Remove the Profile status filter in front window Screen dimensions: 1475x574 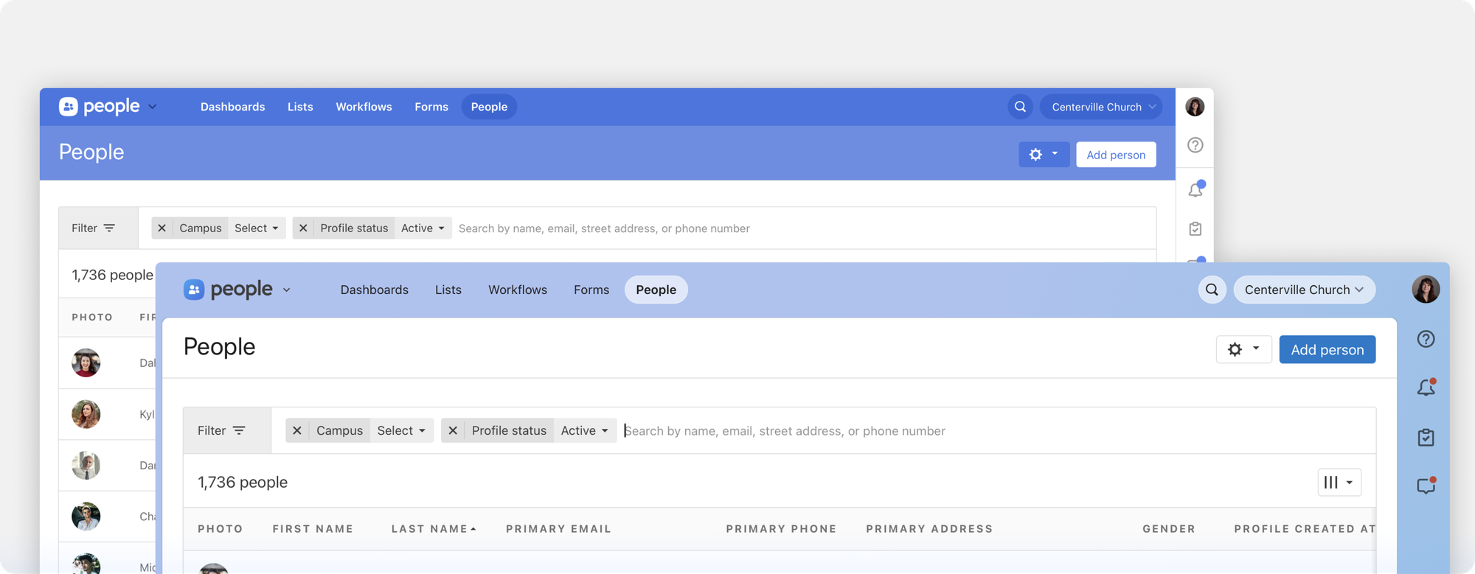(453, 430)
